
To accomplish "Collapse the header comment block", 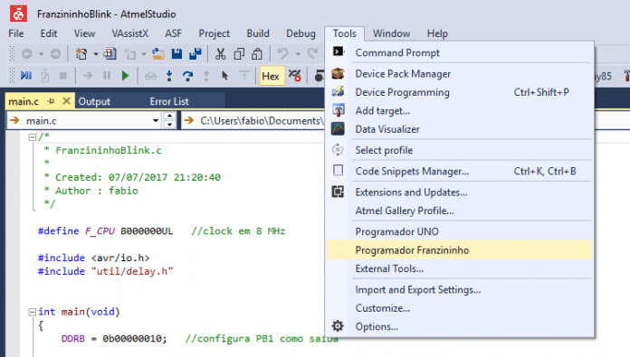I will coord(33,137).
